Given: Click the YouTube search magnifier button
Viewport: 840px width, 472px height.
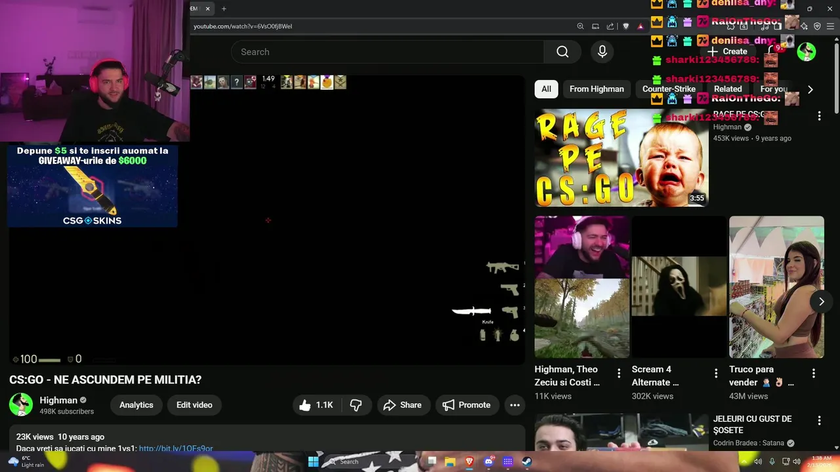Looking at the screenshot, I should (562, 52).
